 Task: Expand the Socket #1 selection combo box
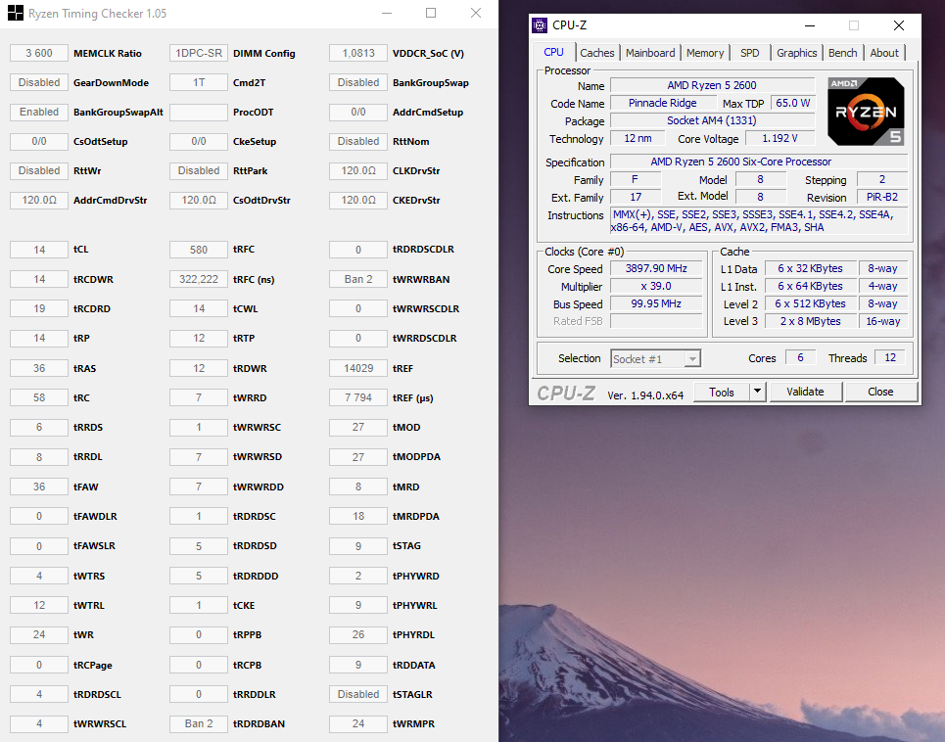692,359
